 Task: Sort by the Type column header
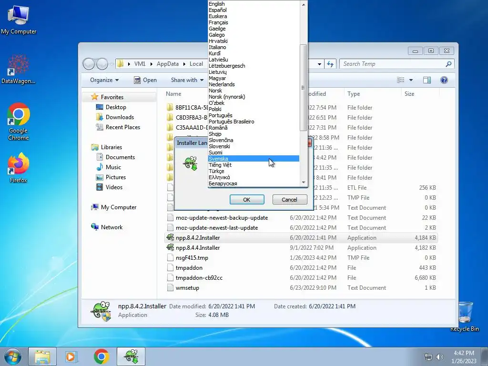click(x=373, y=94)
